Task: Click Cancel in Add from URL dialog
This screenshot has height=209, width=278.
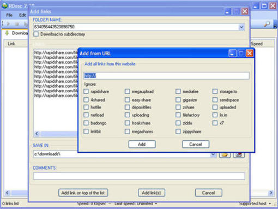Action: (196, 144)
